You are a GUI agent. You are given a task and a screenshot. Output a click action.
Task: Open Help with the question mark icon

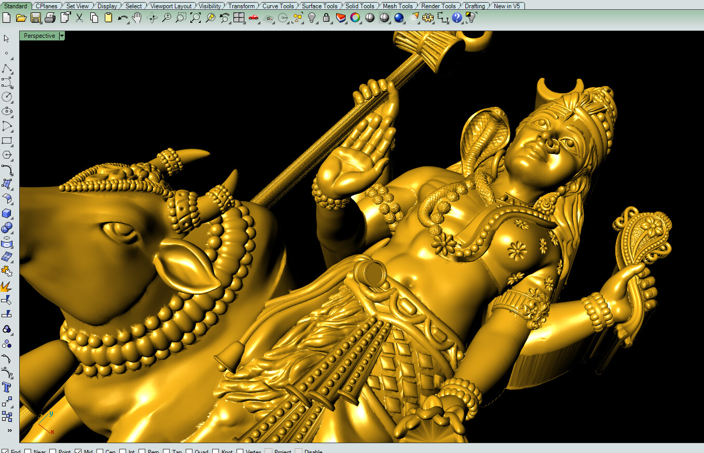(457, 18)
